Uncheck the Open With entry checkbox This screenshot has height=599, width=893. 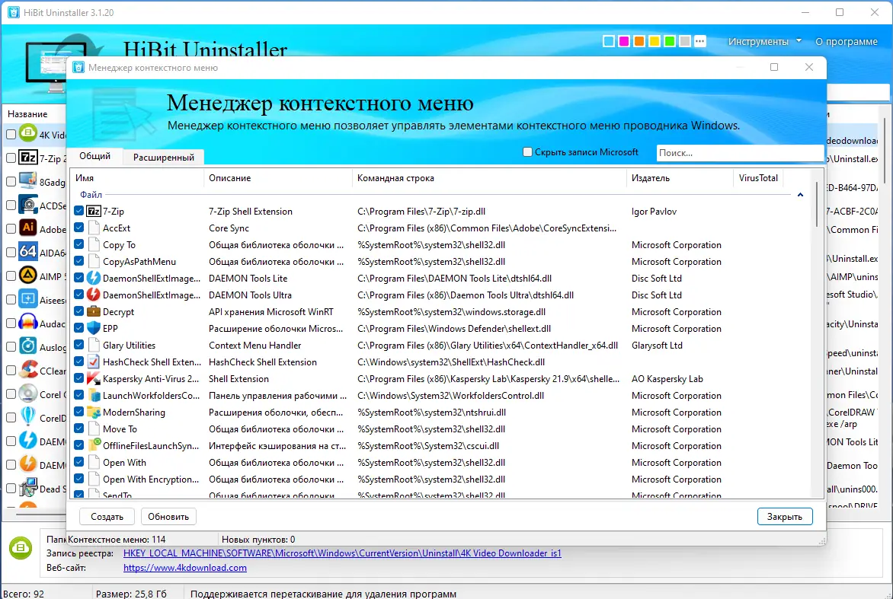(79, 463)
